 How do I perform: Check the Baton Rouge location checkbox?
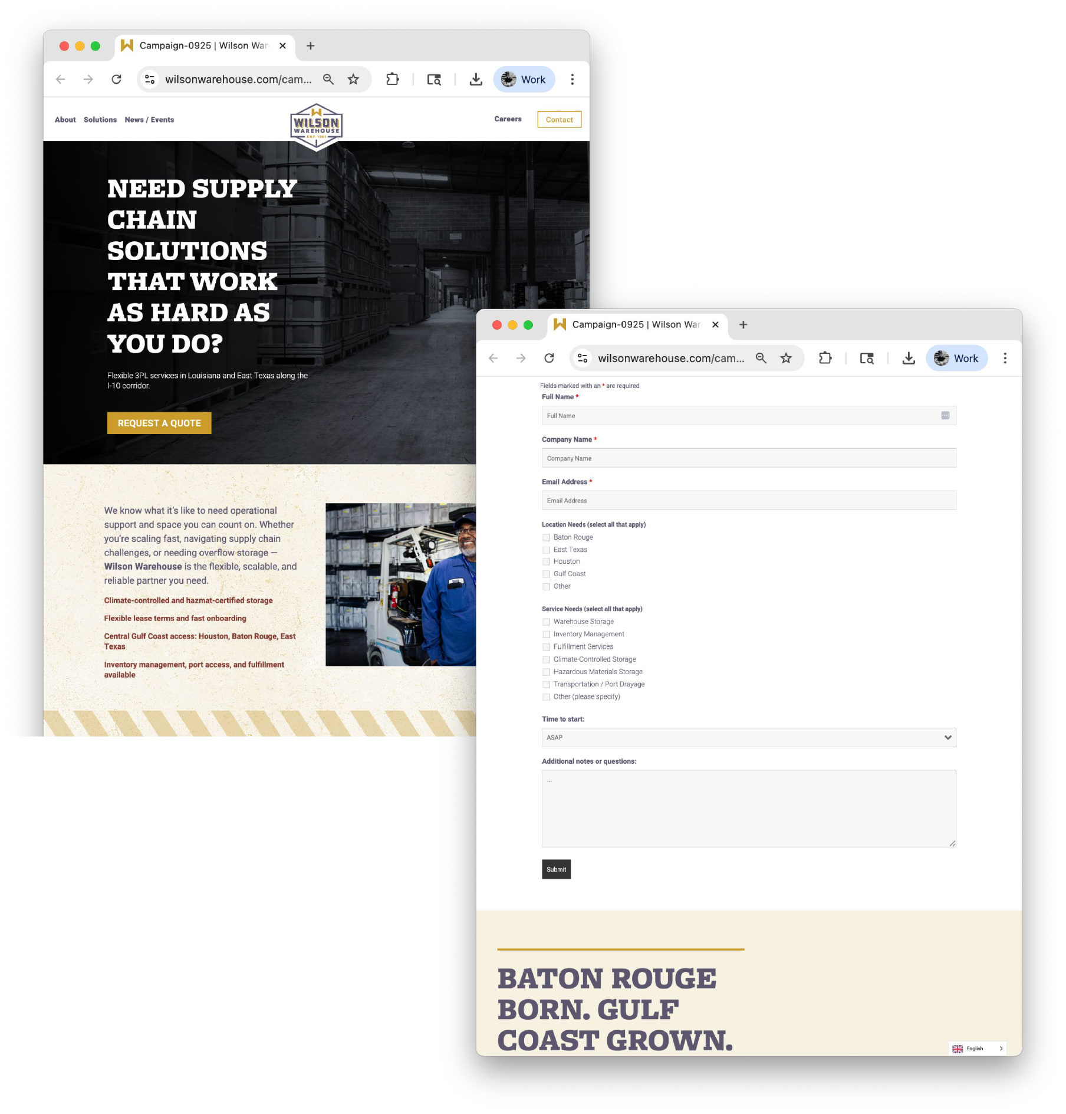pyautogui.click(x=546, y=538)
